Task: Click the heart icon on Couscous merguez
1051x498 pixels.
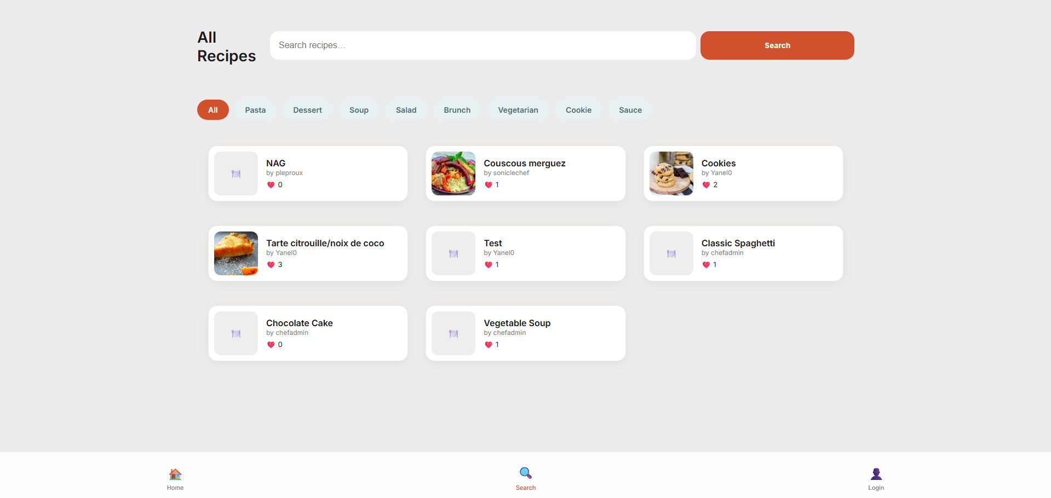Action: coord(489,185)
